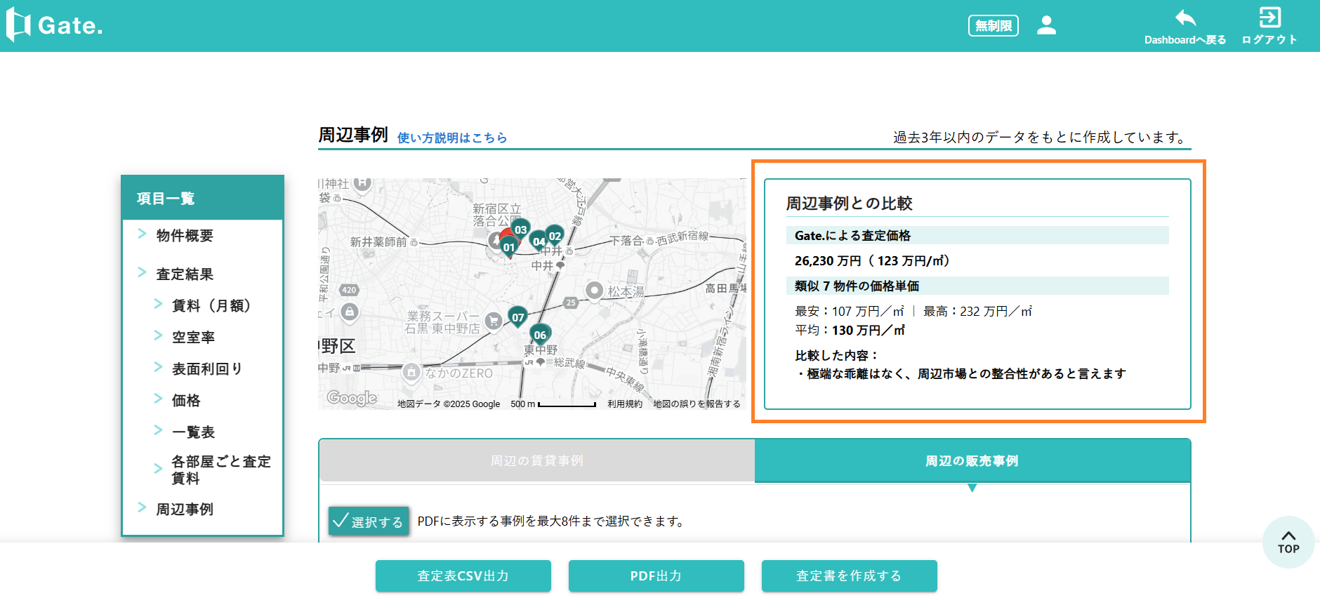Viewport: 1320px width, 605px height.
Task: Click the Dashboardへ戻る back arrow icon
Action: 1185,18
